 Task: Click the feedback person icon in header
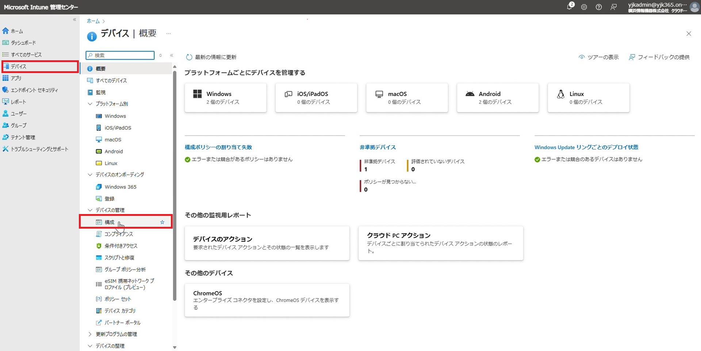[x=614, y=7]
